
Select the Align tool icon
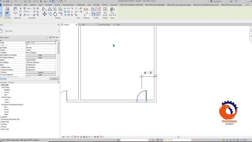click(44, 9)
